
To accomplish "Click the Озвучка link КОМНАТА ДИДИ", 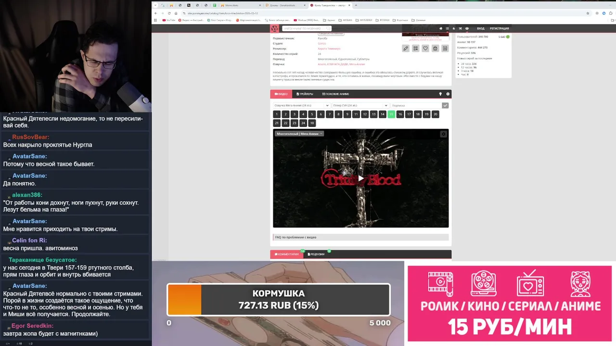I will pos(337,64).
